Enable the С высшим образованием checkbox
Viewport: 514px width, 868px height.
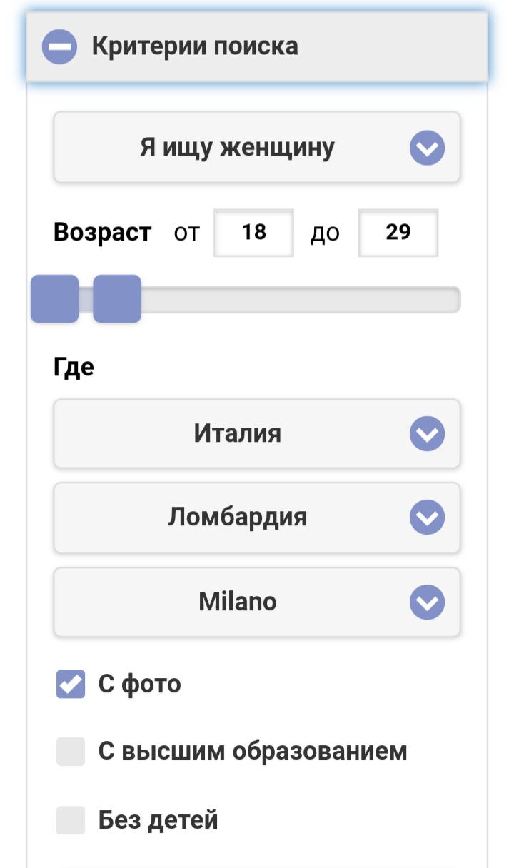[x=71, y=752]
